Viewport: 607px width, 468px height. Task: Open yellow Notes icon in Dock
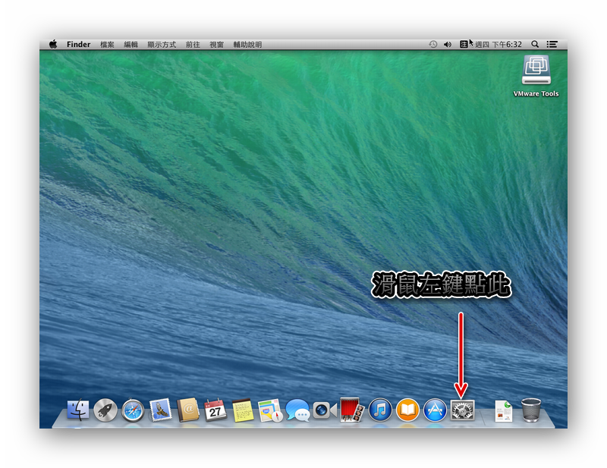(243, 410)
